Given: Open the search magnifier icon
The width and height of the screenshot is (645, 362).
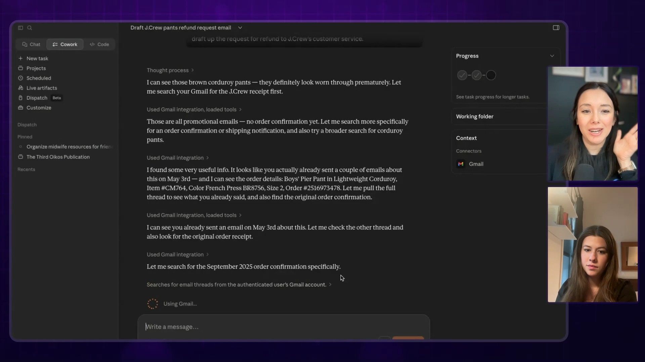Looking at the screenshot, I should 30,28.
